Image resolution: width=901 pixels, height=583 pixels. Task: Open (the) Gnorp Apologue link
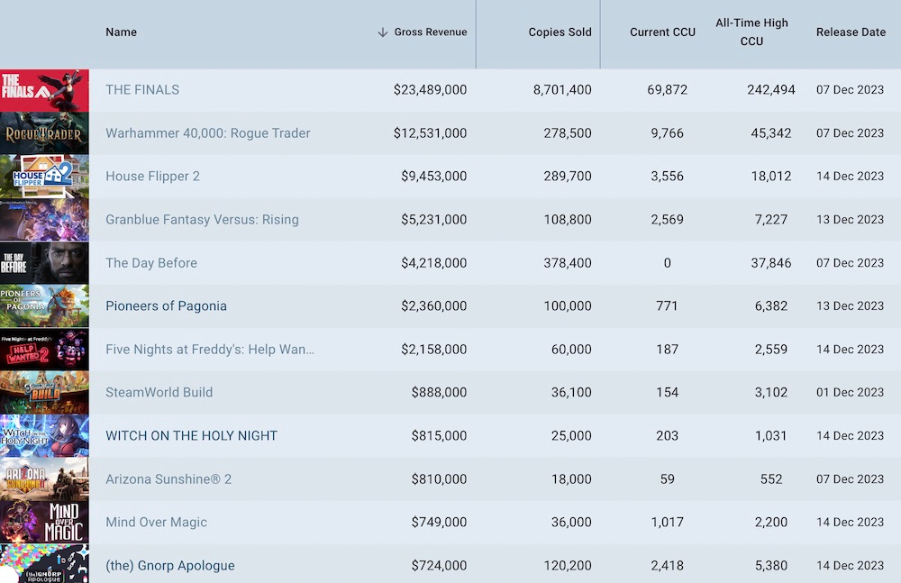[x=170, y=566]
